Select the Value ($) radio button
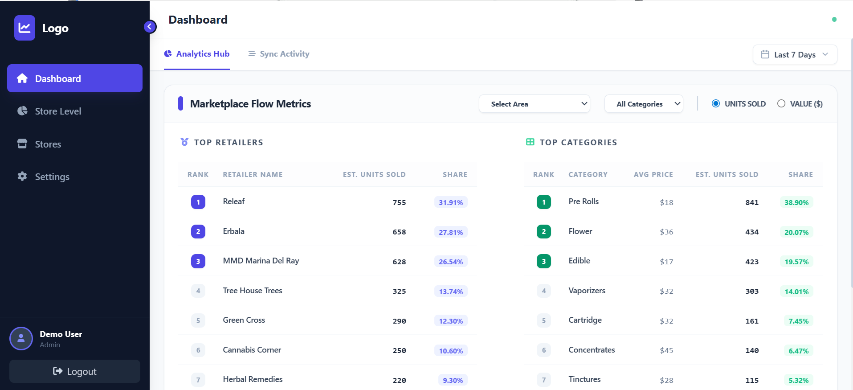Image resolution: width=853 pixels, height=390 pixels. [x=781, y=104]
